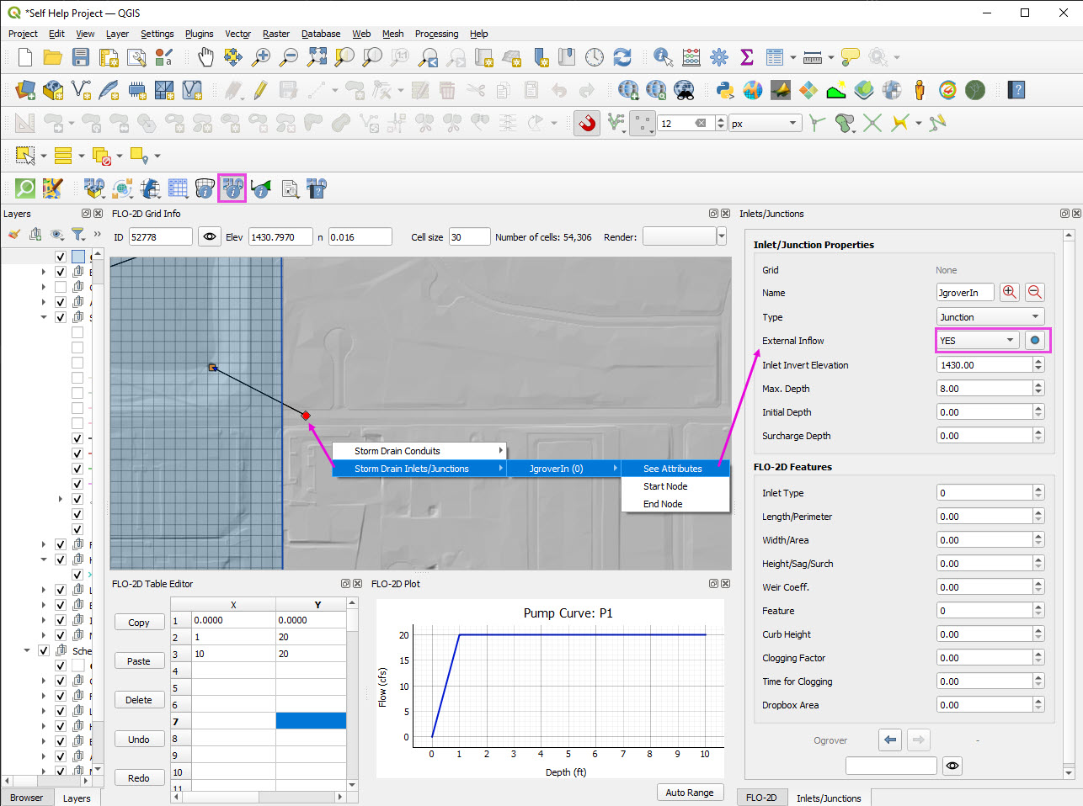Screen dimensions: 1083x806
Task: Open the External Inflow YES dropdown
Action: point(979,341)
